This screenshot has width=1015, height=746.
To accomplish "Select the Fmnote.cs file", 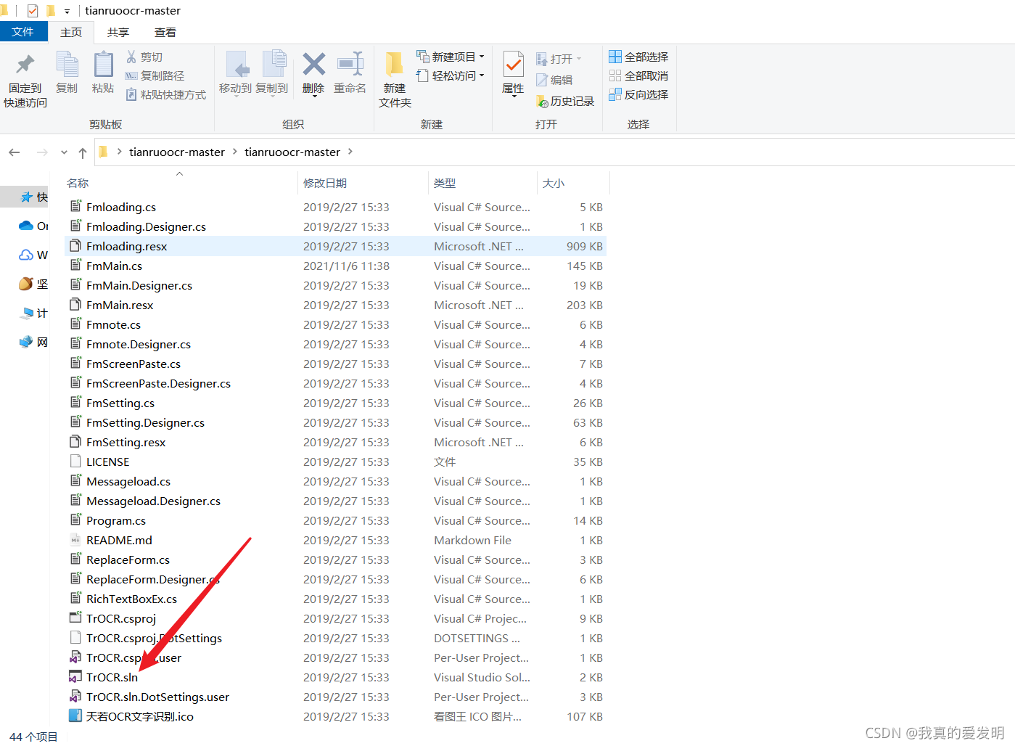I will coord(114,324).
